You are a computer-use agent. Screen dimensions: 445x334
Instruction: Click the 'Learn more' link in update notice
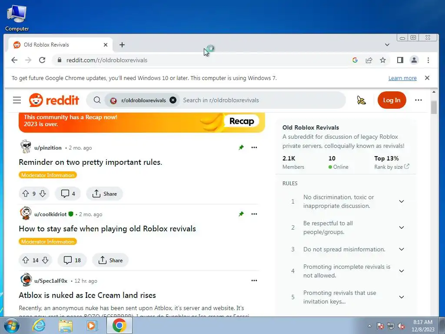tap(402, 78)
